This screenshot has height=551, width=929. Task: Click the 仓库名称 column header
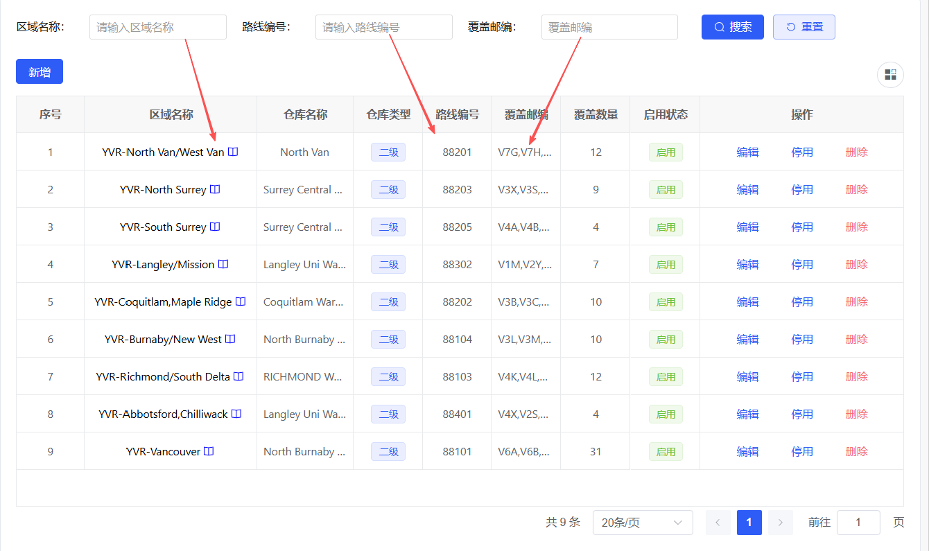(305, 114)
